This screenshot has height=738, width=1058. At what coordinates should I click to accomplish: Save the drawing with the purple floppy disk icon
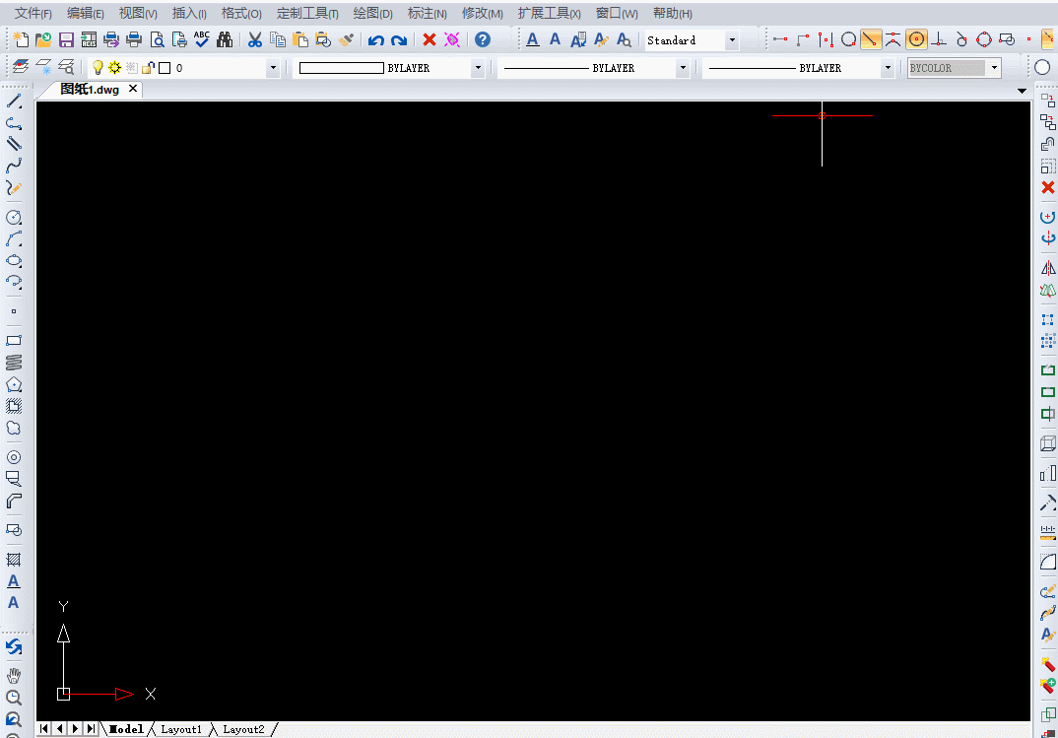(66, 39)
